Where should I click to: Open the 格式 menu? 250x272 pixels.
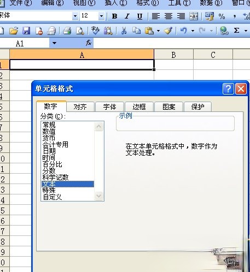pyautogui.click(x=148, y=3)
